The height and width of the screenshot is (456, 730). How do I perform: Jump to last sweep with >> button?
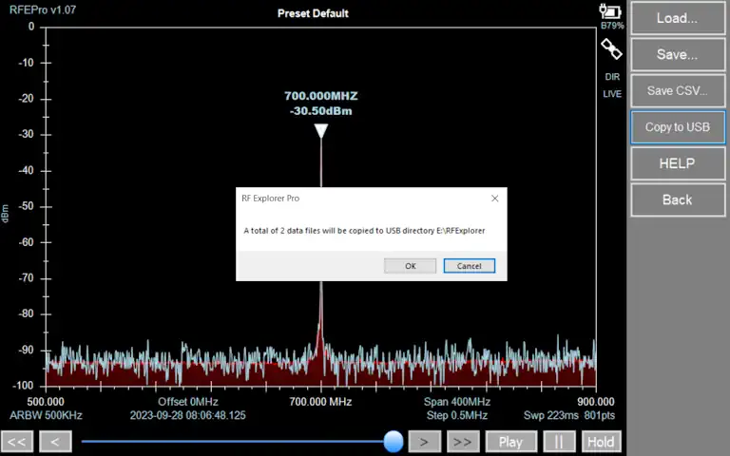(463, 442)
